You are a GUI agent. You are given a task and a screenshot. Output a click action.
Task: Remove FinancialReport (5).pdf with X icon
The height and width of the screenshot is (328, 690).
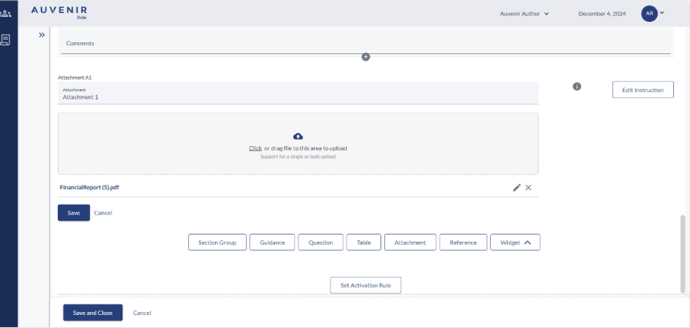(x=529, y=188)
